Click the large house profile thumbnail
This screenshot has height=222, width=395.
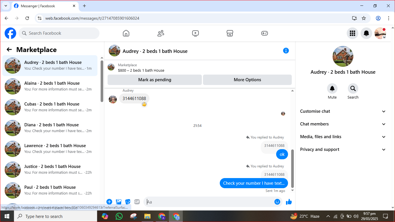click(x=343, y=56)
